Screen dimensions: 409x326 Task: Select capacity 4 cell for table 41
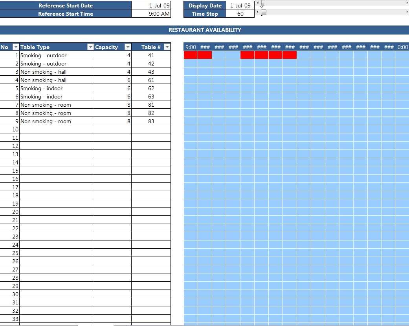pyautogui.click(x=113, y=55)
